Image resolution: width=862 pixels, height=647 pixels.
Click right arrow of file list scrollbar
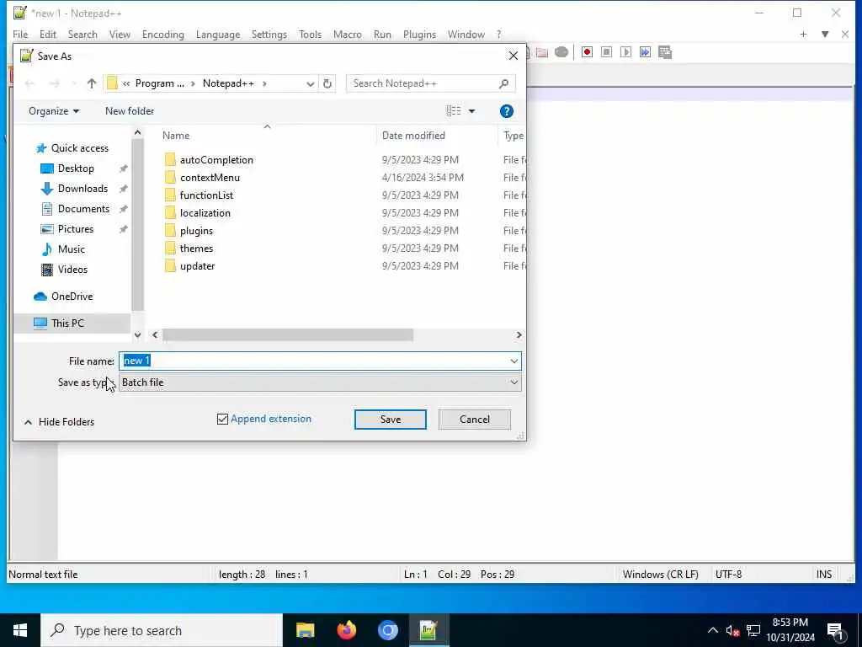519,335
